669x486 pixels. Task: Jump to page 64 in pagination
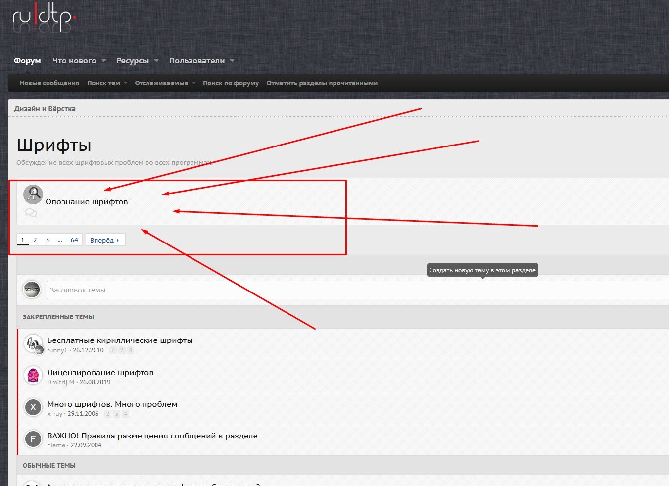coord(74,240)
